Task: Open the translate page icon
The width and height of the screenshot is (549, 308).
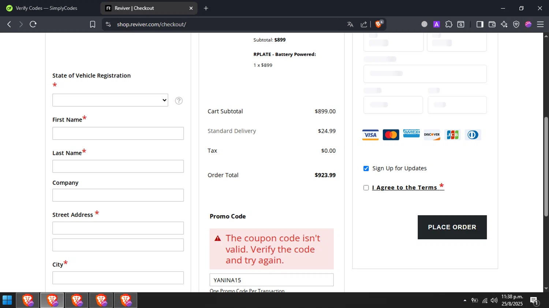Action: coord(350,24)
